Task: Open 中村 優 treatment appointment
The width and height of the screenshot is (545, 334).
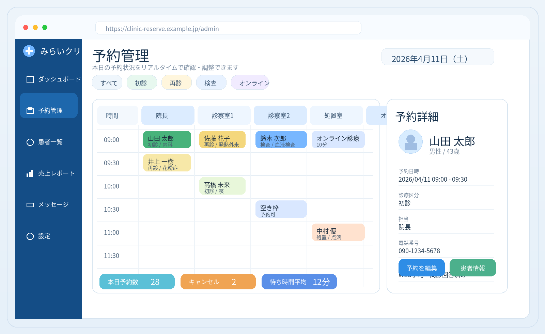Action: pos(338,232)
